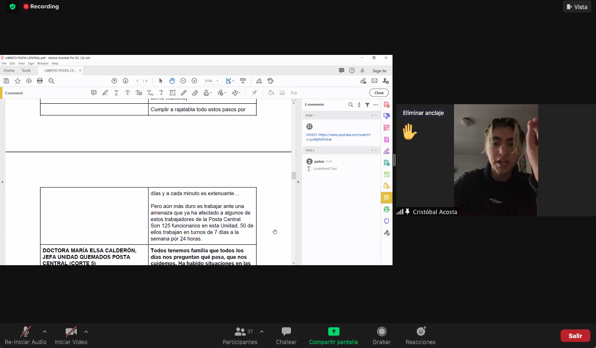The width and height of the screenshot is (596, 348).
Task: Click the Acrobat notifications bell icon
Action: [x=362, y=71]
